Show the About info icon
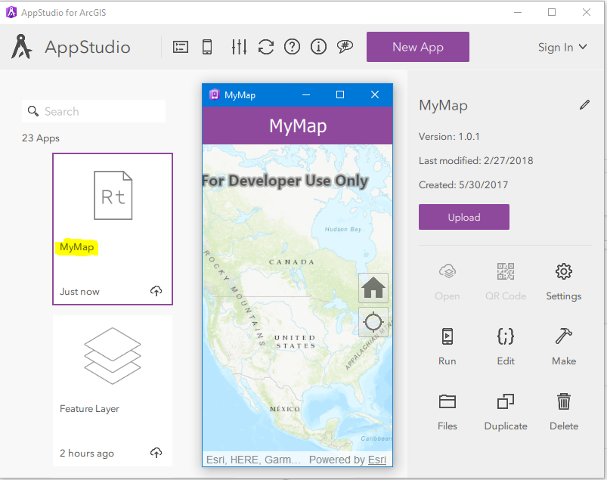The height and width of the screenshot is (480, 607). (x=318, y=47)
